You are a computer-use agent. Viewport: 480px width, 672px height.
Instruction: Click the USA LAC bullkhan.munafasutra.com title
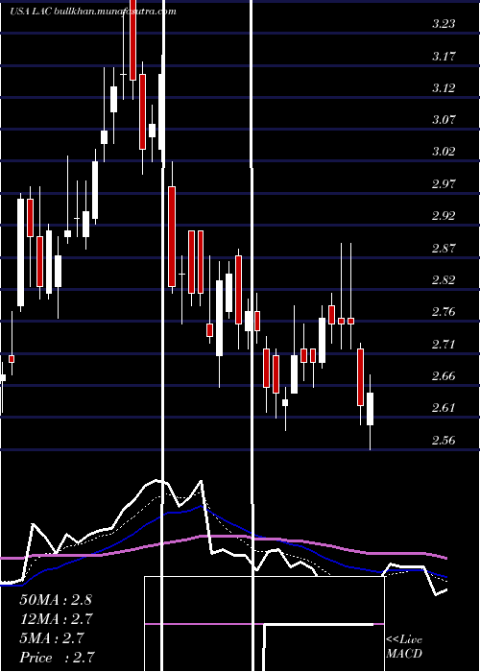[92, 12]
